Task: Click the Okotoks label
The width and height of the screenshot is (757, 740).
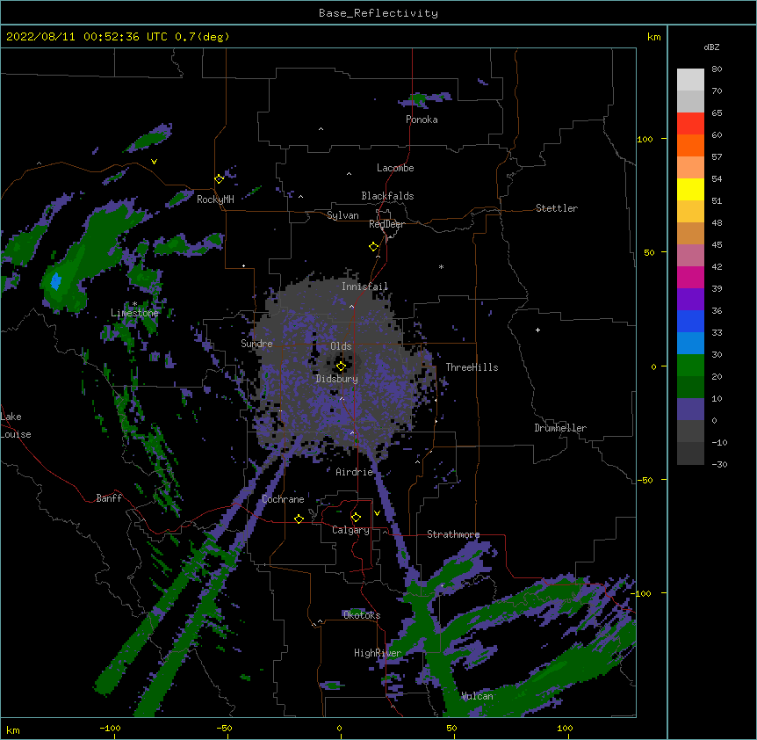Action: (x=362, y=615)
